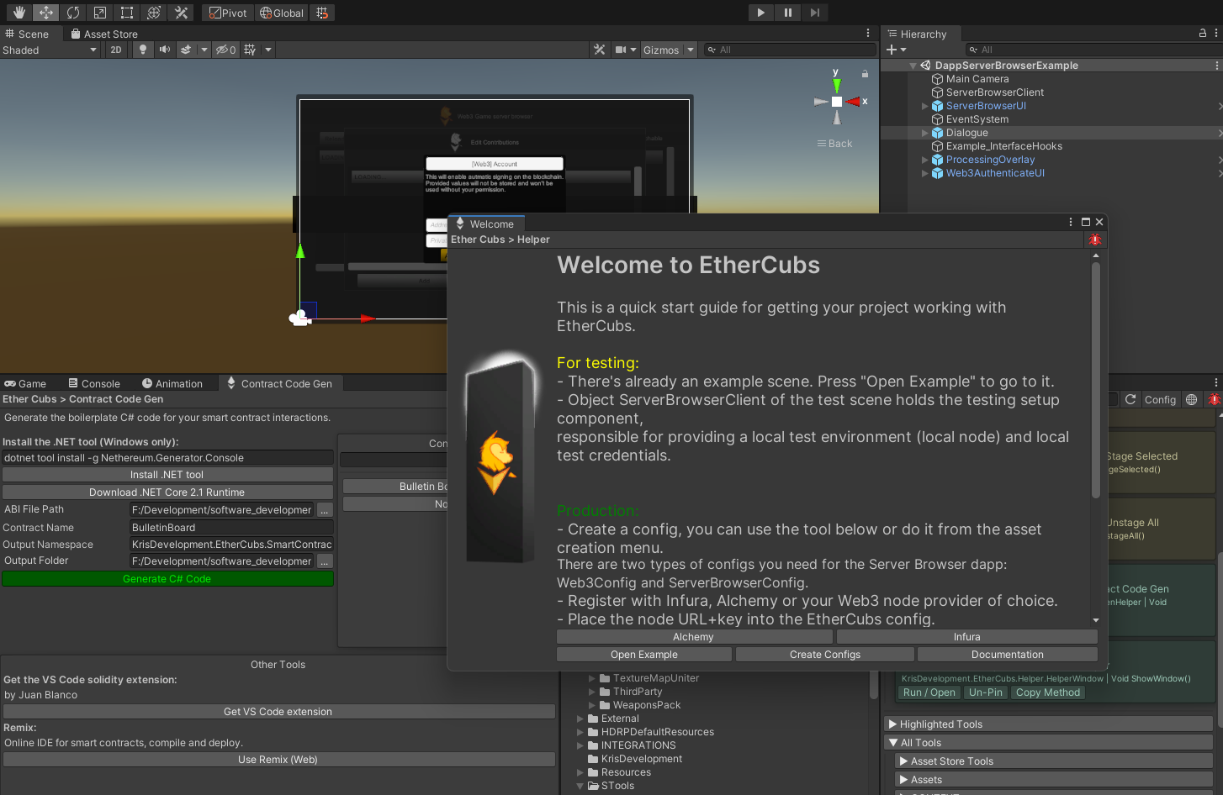Click Download .NET Core 2.1 Runtime
This screenshot has height=795, width=1223.
(167, 492)
